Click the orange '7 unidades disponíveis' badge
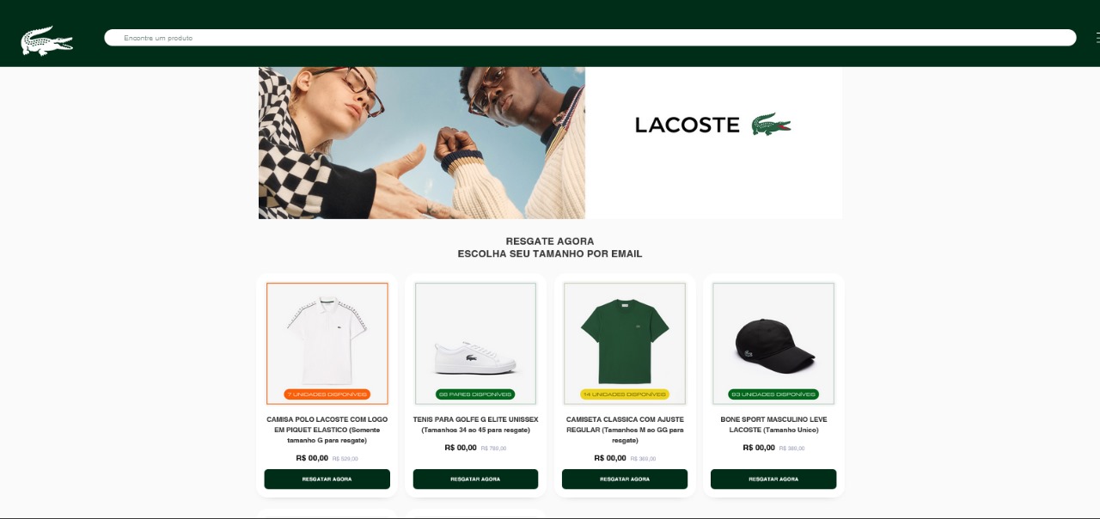 (x=327, y=394)
